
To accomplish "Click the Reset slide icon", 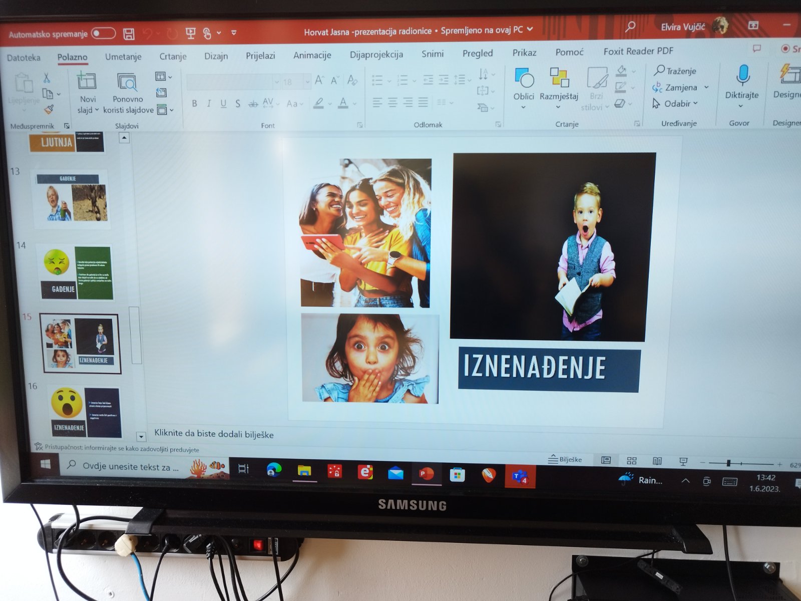I will pyautogui.click(x=161, y=93).
